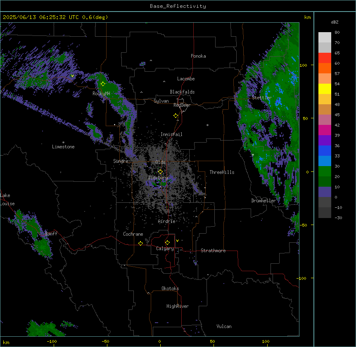The height and width of the screenshot is (347, 356).
Task: Pick the orange swatch between 60 and 57
Action: click(325, 68)
